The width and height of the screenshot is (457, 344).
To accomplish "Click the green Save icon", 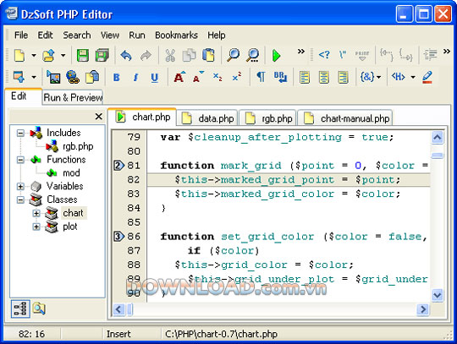I will click(82, 55).
